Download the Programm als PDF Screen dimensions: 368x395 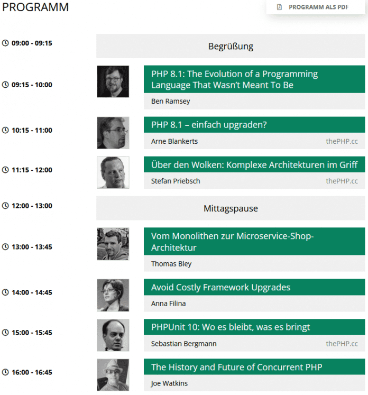319,7
